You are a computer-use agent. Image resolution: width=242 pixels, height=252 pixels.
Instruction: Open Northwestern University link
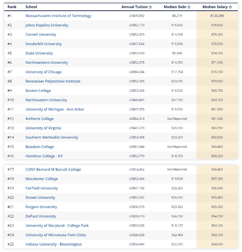47,62
